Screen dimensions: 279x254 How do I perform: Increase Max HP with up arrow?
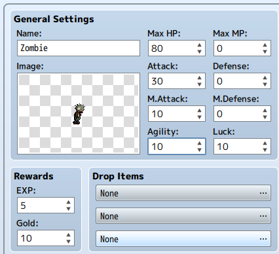[199, 45]
